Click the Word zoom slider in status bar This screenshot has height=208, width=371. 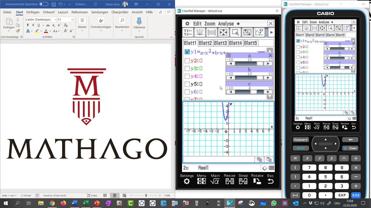146,196
